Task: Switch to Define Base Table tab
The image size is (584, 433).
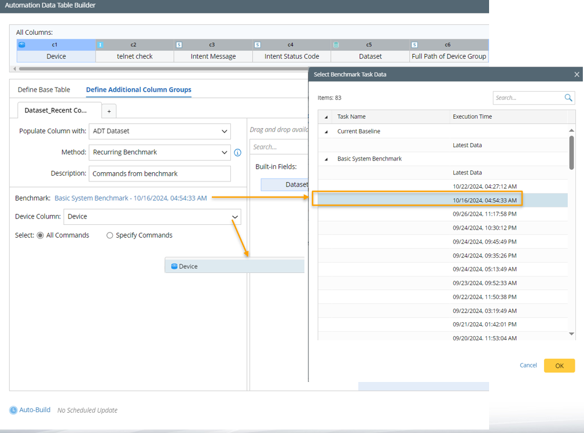Action: coord(44,90)
